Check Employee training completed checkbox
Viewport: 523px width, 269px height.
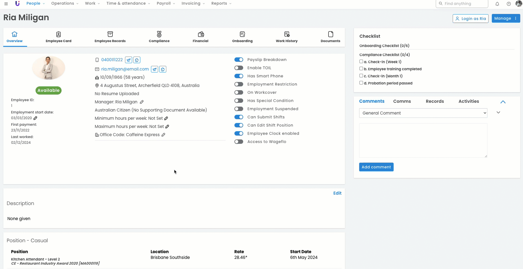pos(361,69)
